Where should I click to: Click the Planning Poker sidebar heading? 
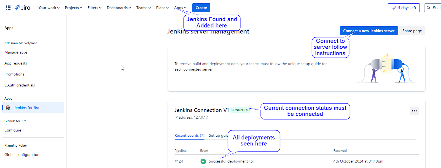pyautogui.click(x=16, y=145)
